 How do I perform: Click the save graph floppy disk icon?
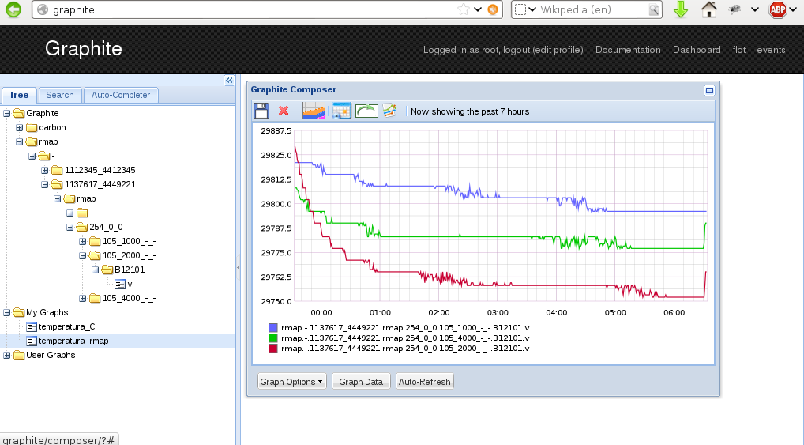[261, 111]
